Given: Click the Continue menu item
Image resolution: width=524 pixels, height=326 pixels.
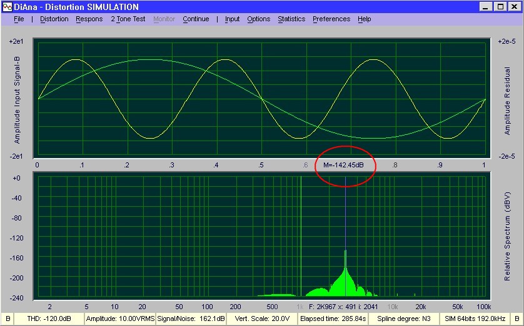Looking at the screenshot, I should click(x=196, y=19).
